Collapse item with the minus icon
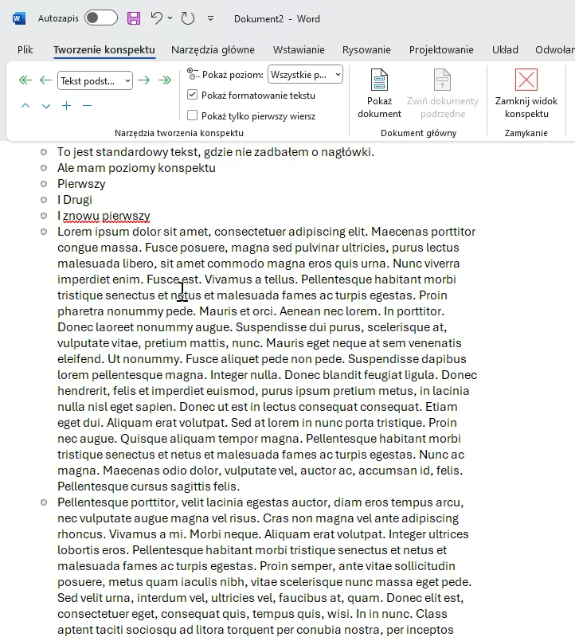This screenshot has height=637, width=575. pyautogui.click(x=88, y=106)
